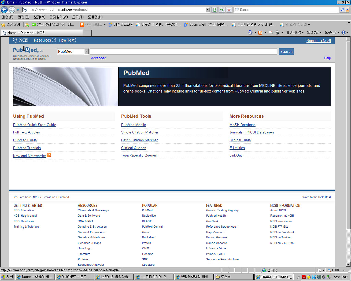Screen dimensions: 351x281
Task: Click Sign in to NCBI link
Action: coord(318,40)
